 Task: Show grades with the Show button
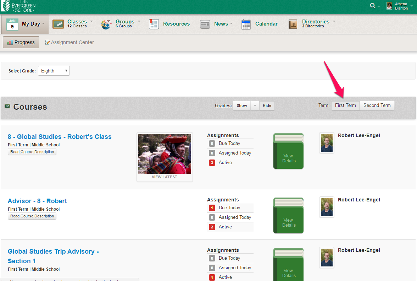point(242,106)
